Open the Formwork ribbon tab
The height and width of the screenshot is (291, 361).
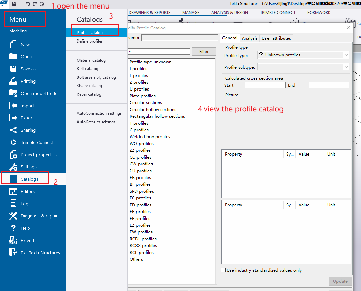[319, 12]
